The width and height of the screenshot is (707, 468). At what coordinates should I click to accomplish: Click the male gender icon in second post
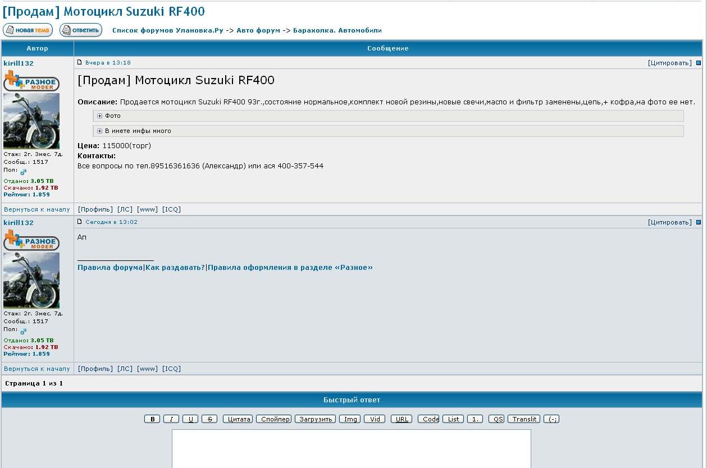pyautogui.click(x=23, y=331)
